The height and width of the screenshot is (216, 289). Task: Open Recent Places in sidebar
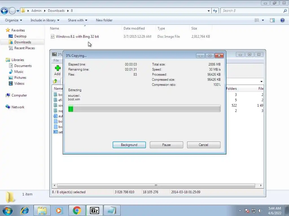[24, 48]
